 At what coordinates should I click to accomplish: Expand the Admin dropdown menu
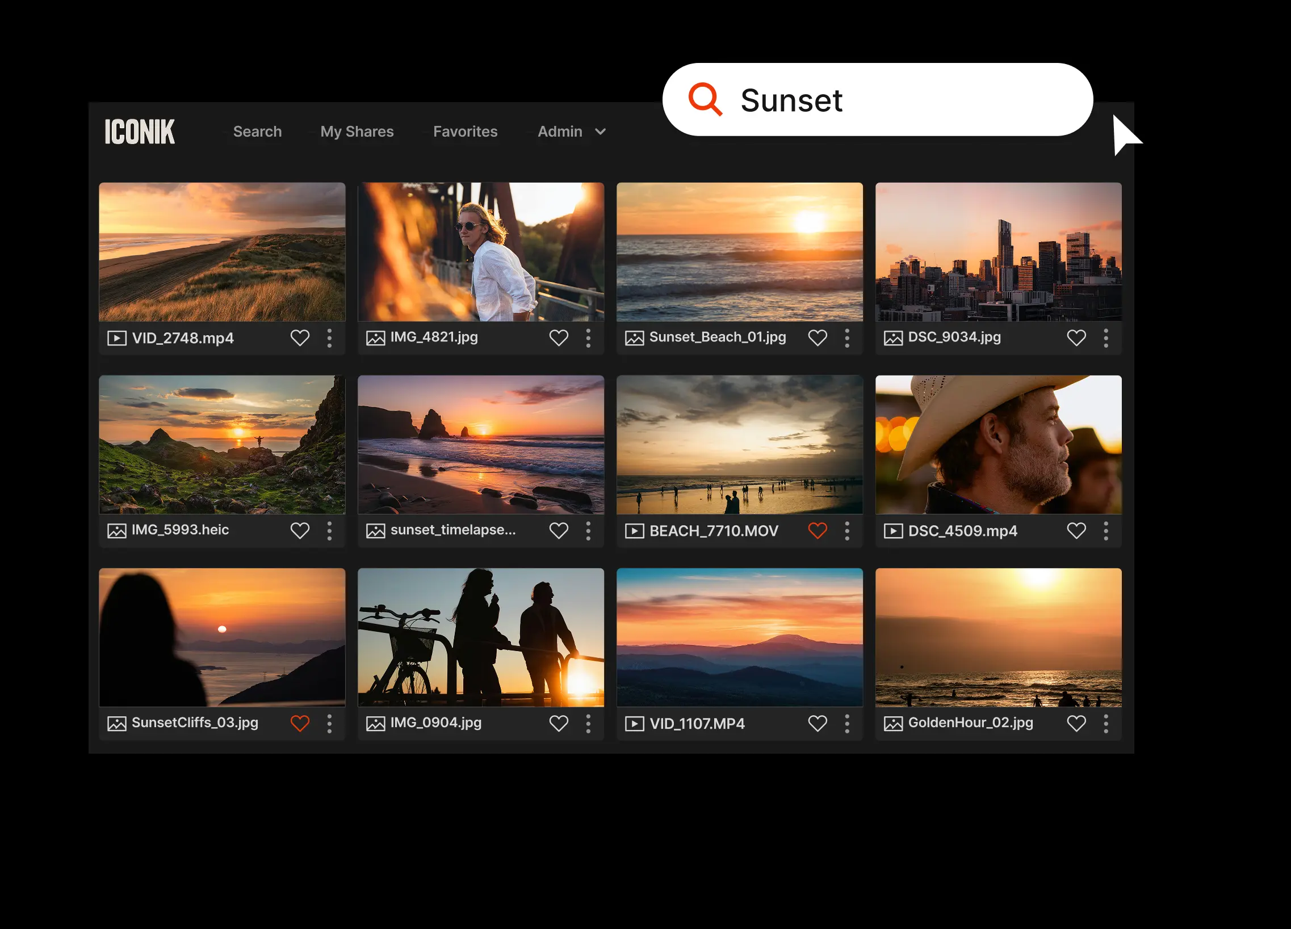tap(569, 132)
